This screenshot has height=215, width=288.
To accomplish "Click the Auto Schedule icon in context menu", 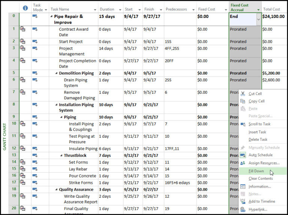I will (243, 155).
